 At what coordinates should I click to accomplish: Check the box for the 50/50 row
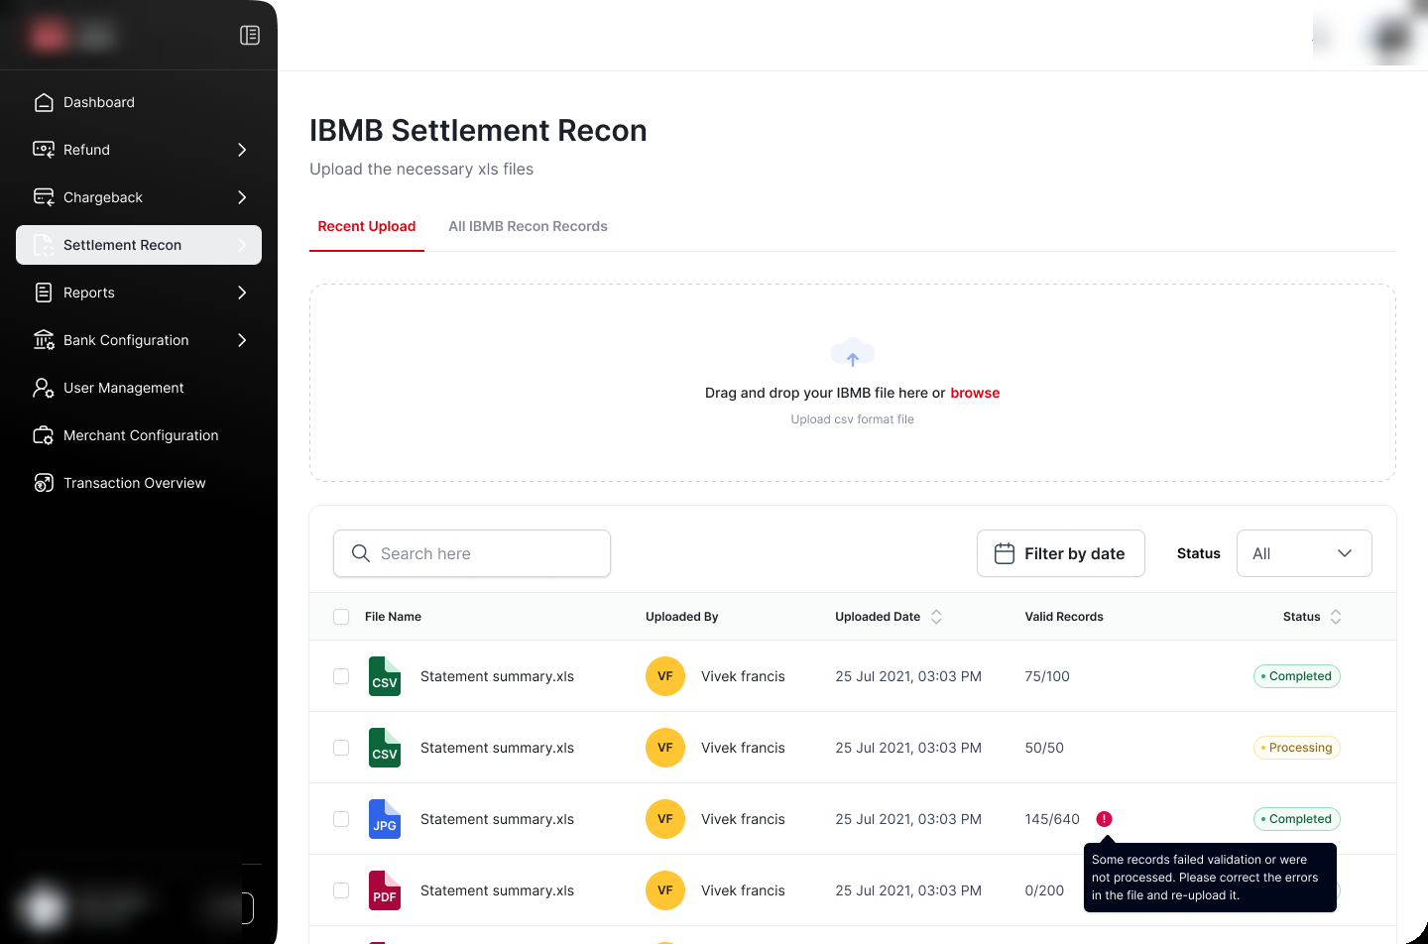pos(341,748)
